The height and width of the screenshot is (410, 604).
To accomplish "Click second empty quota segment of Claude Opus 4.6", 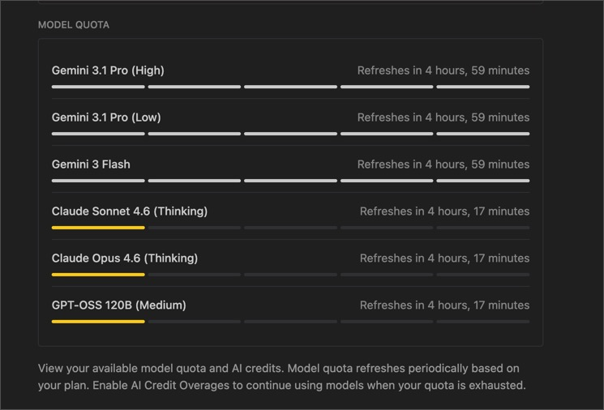I will tap(290, 275).
